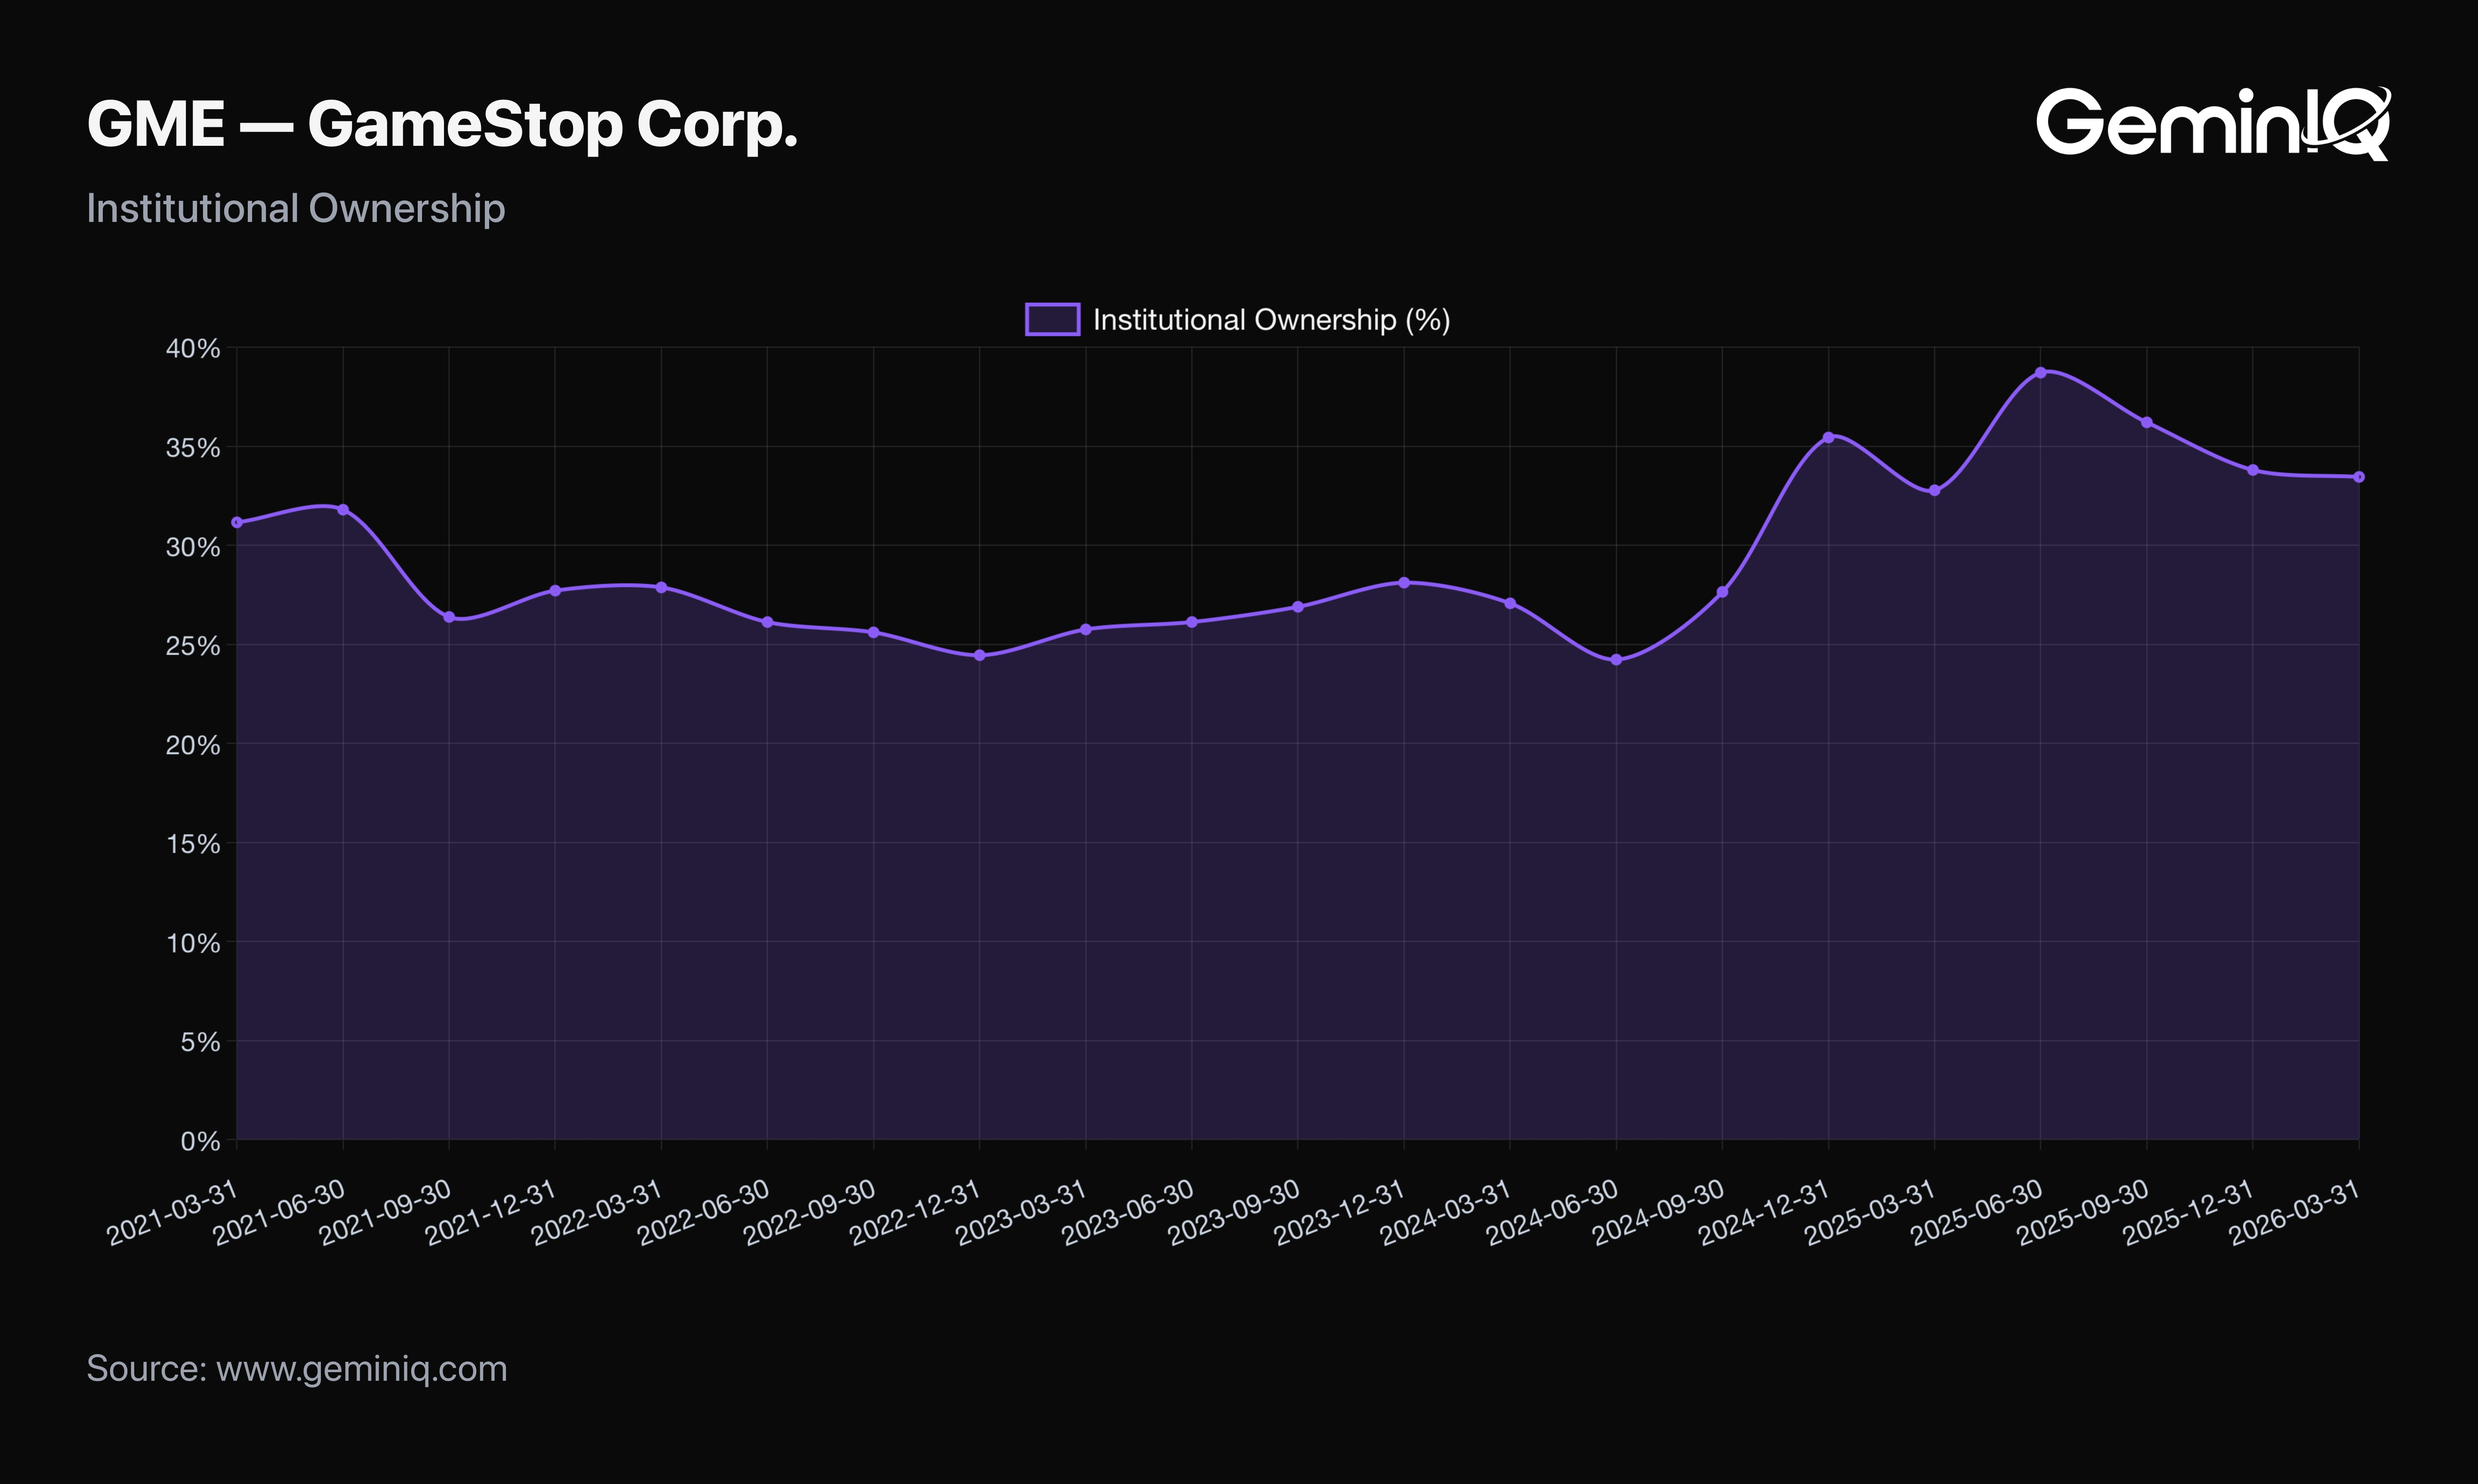The width and height of the screenshot is (2478, 1484).
Task: Select the data point at 2024-03-31
Action: tap(1510, 603)
